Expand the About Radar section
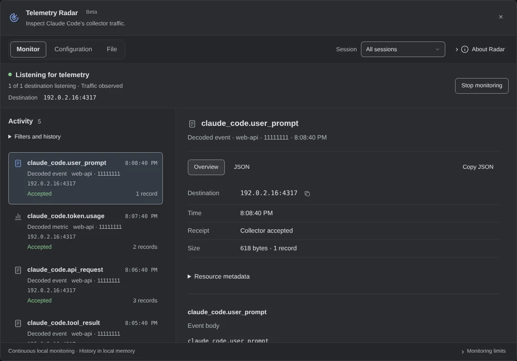This screenshot has height=361, width=517. (x=480, y=49)
